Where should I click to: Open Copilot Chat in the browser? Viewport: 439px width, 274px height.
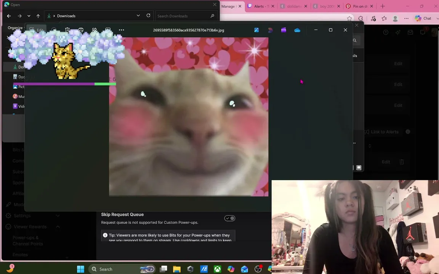click(x=423, y=18)
